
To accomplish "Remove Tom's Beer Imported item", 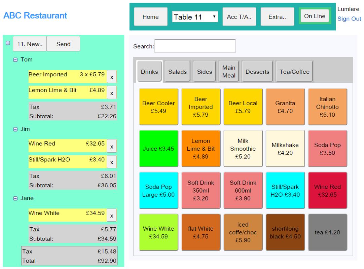I will coord(112,77).
